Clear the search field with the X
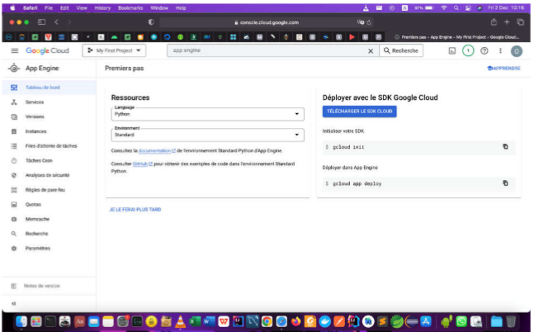This screenshot has width=534, height=332. tap(371, 50)
